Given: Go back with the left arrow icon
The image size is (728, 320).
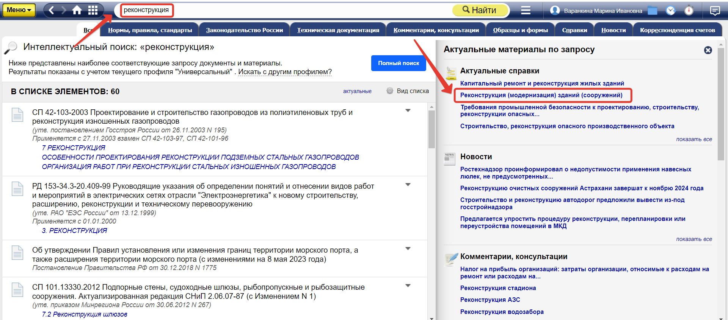Looking at the screenshot, I should tap(52, 10).
